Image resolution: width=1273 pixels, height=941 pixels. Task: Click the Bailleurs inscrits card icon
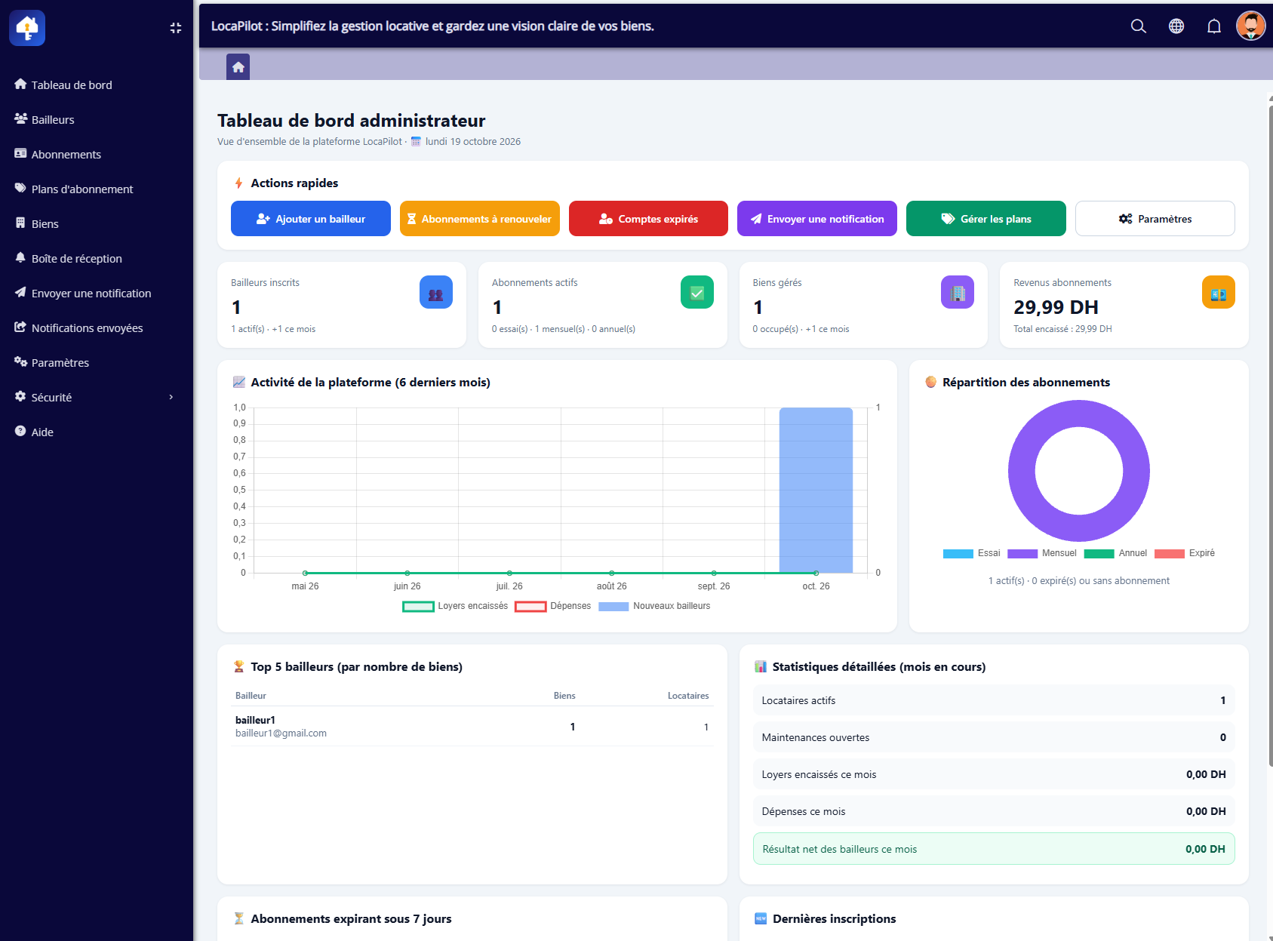click(x=436, y=293)
